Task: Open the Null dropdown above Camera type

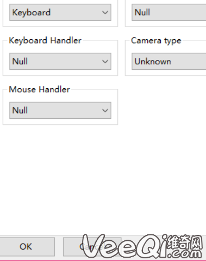Action: point(168,13)
